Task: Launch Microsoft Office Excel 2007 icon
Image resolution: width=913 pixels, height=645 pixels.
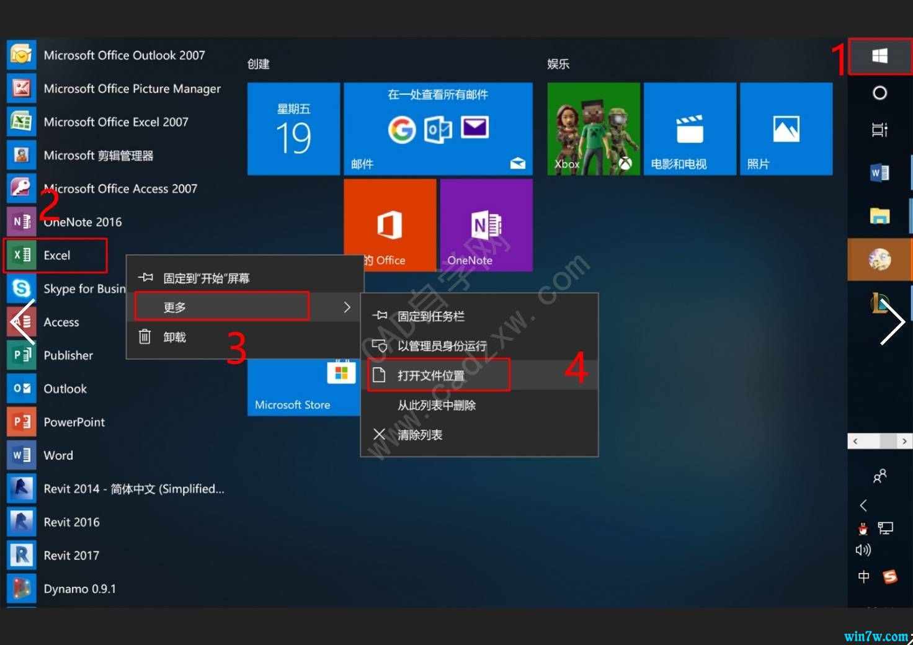Action: (21, 122)
